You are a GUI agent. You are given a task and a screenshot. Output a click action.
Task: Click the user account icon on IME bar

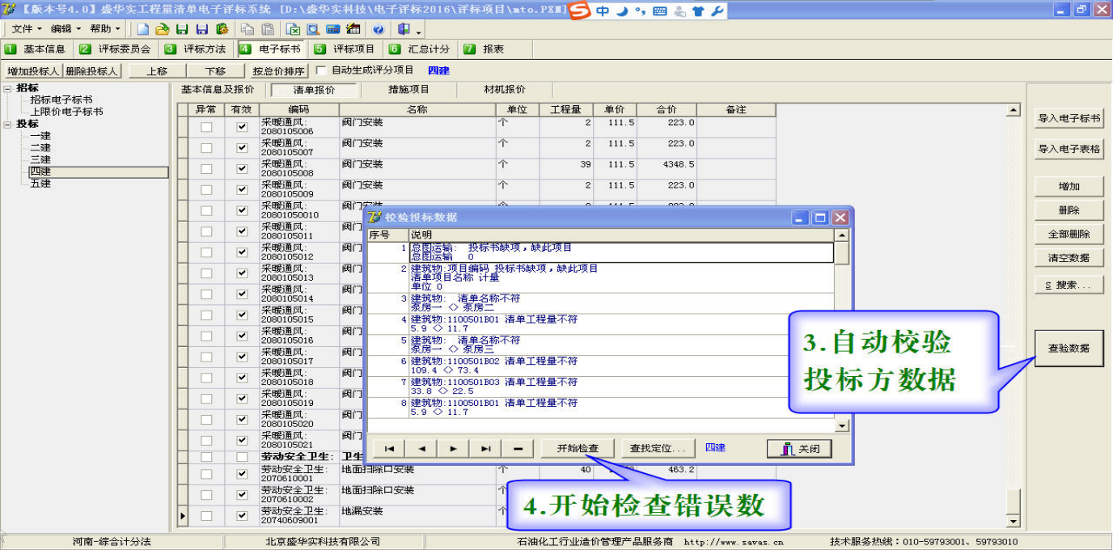[679, 11]
